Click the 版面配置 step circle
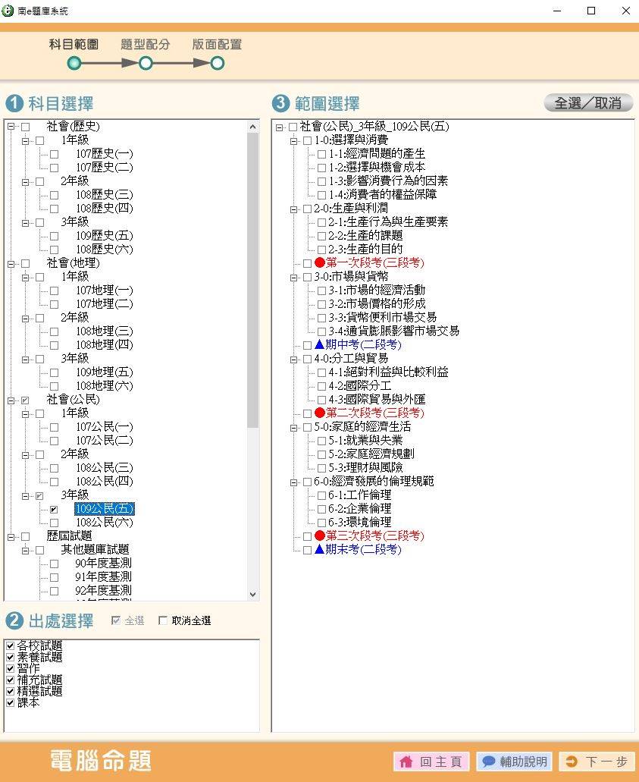This screenshot has width=639, height=782. point(218,64)
